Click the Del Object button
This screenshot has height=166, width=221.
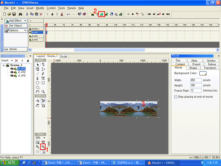tap(16, 26)
